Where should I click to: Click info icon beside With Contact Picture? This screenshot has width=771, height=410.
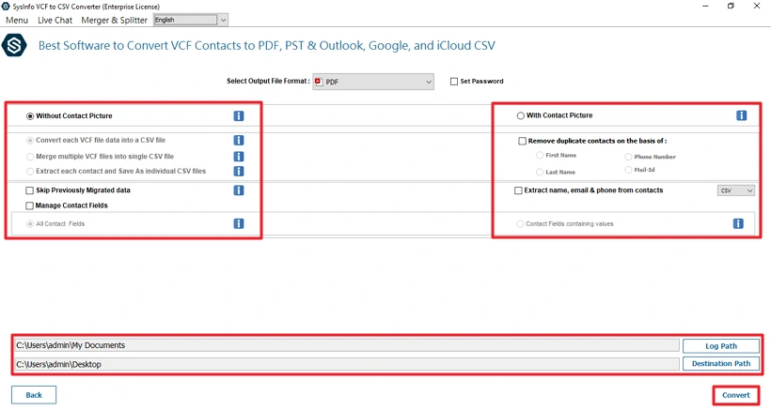point(742,115)
